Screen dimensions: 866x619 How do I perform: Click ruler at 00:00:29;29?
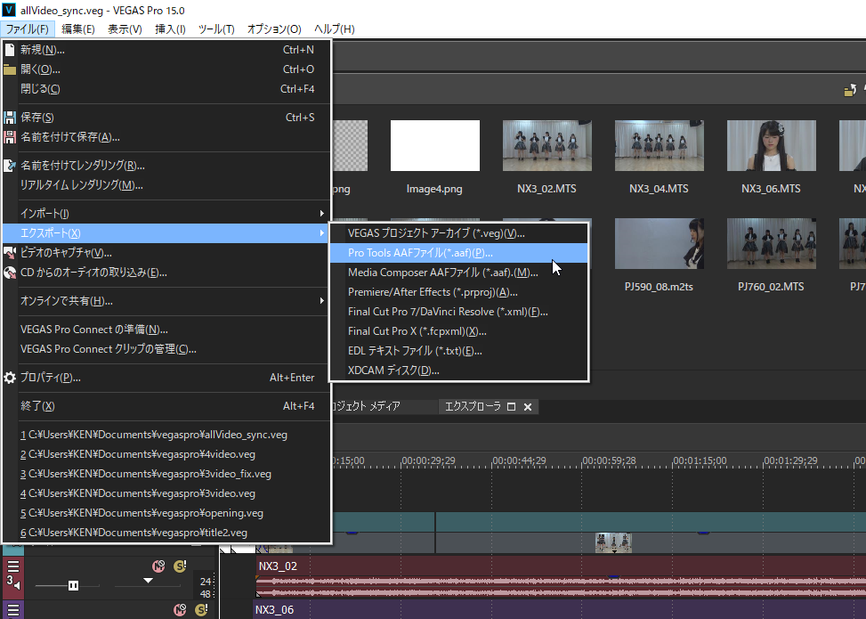point(429,461)
